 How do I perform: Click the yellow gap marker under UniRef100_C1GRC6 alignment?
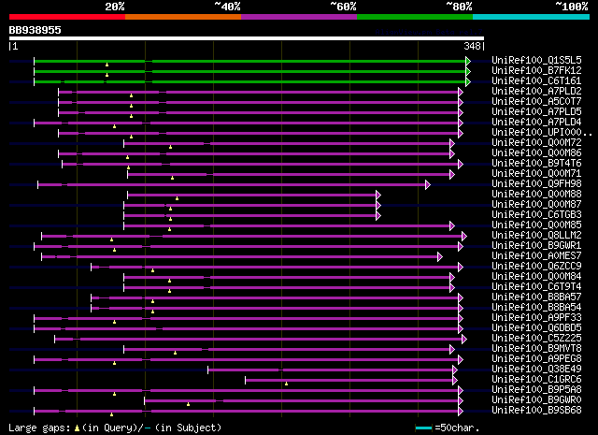point(287,384)
